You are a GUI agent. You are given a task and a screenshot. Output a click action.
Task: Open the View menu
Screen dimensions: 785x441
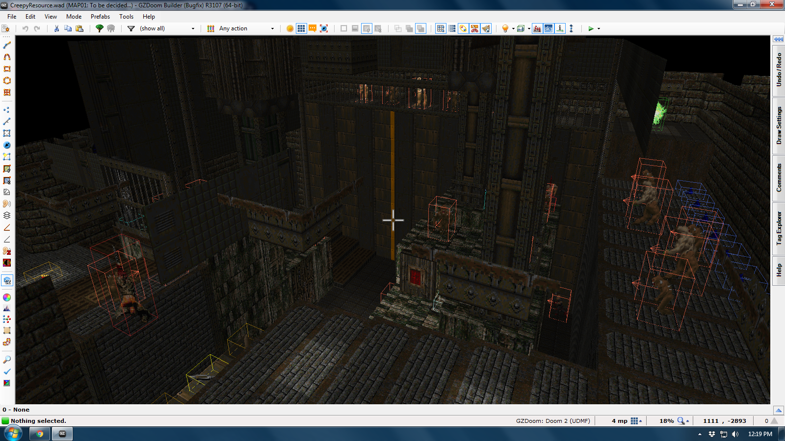[51, 16]
